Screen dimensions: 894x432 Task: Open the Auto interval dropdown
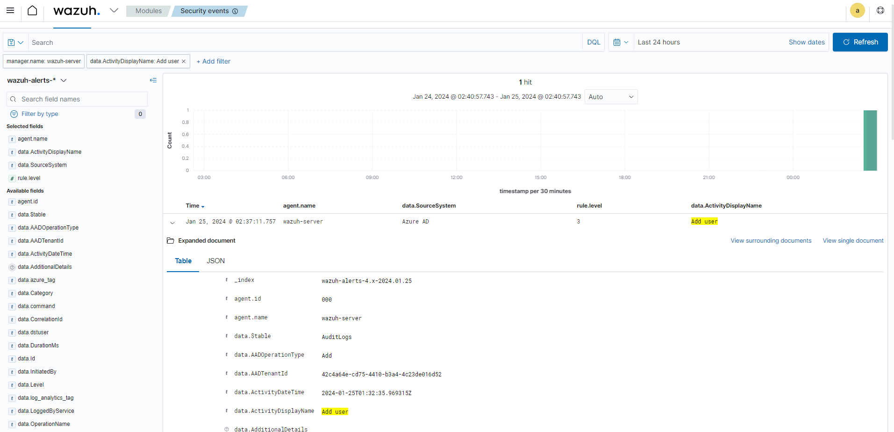pos(611,97)
